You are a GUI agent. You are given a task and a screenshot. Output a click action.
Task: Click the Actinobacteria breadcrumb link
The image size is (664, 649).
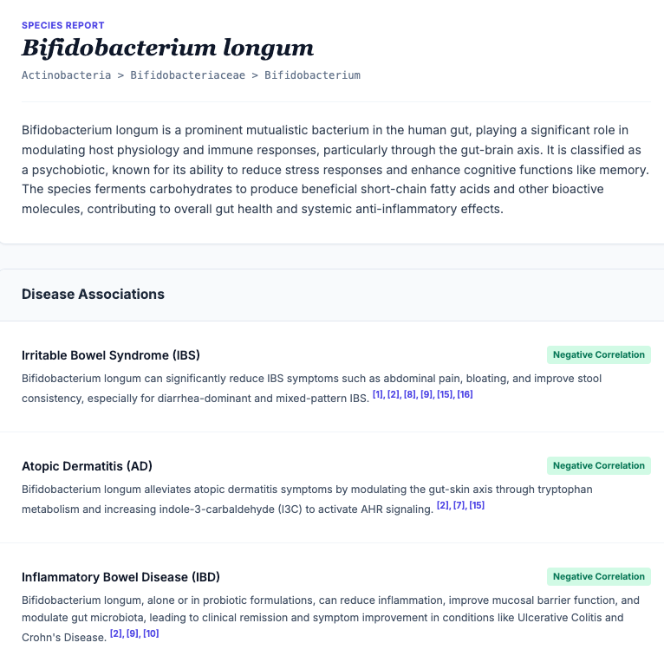pyautogui.click(x=66, y=75)
